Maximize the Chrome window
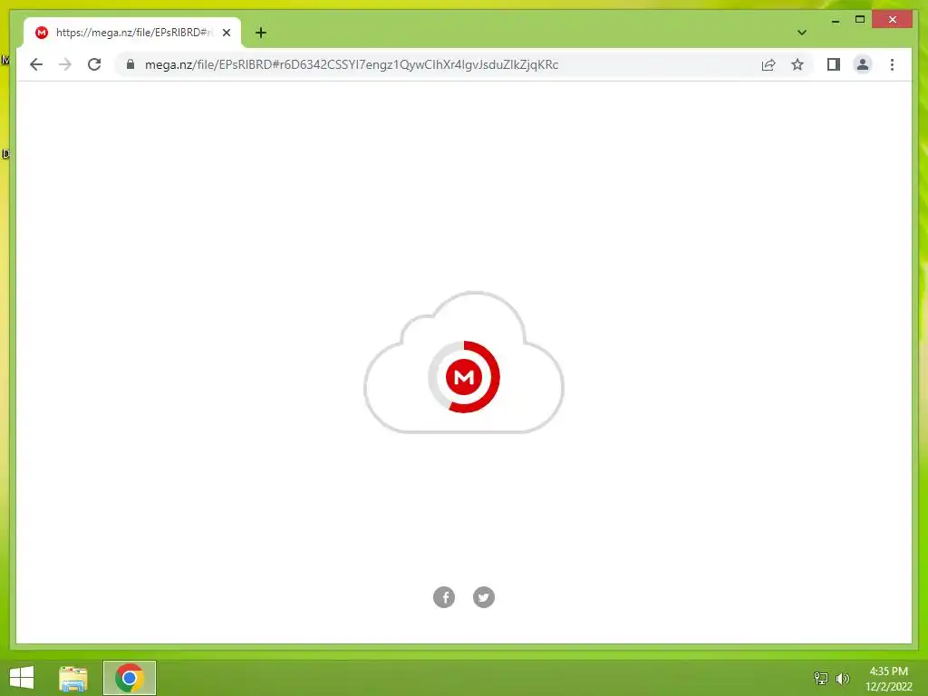 click(860, 20)
